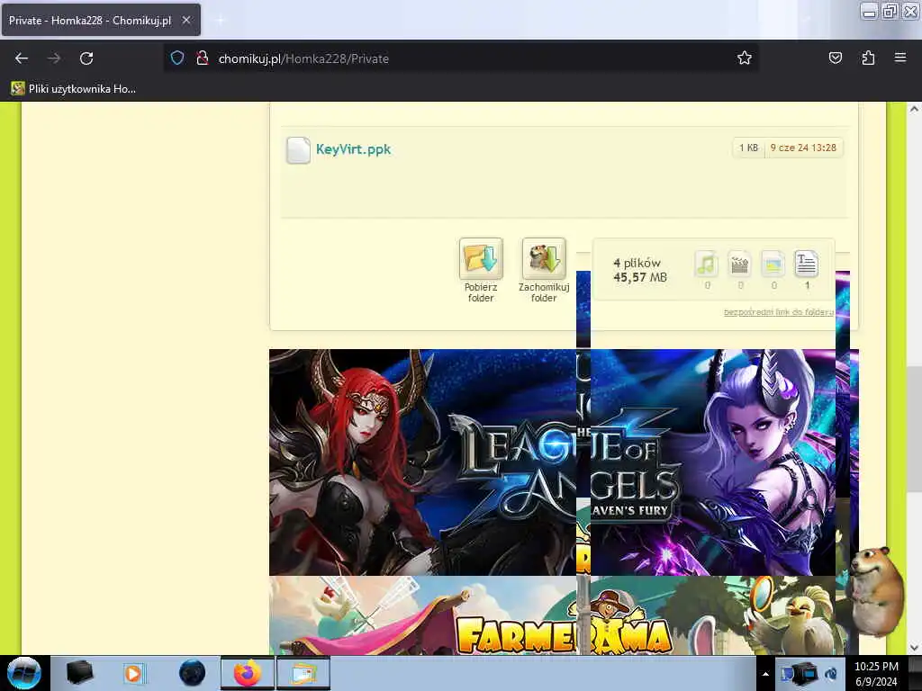Click the KeyVirt.ppk file icon
Screen dimensions: 922x691
point(298,150)
